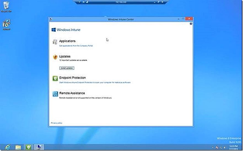
Task: Click 'Remote Assistance is not supported' message
Action: (85, 98)
